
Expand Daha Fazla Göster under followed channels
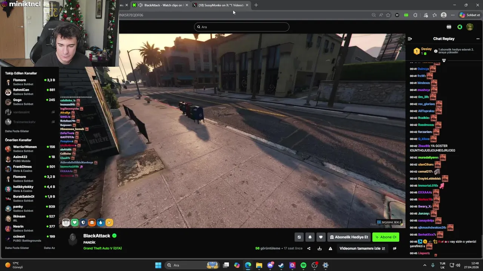(x=17, y=131)
